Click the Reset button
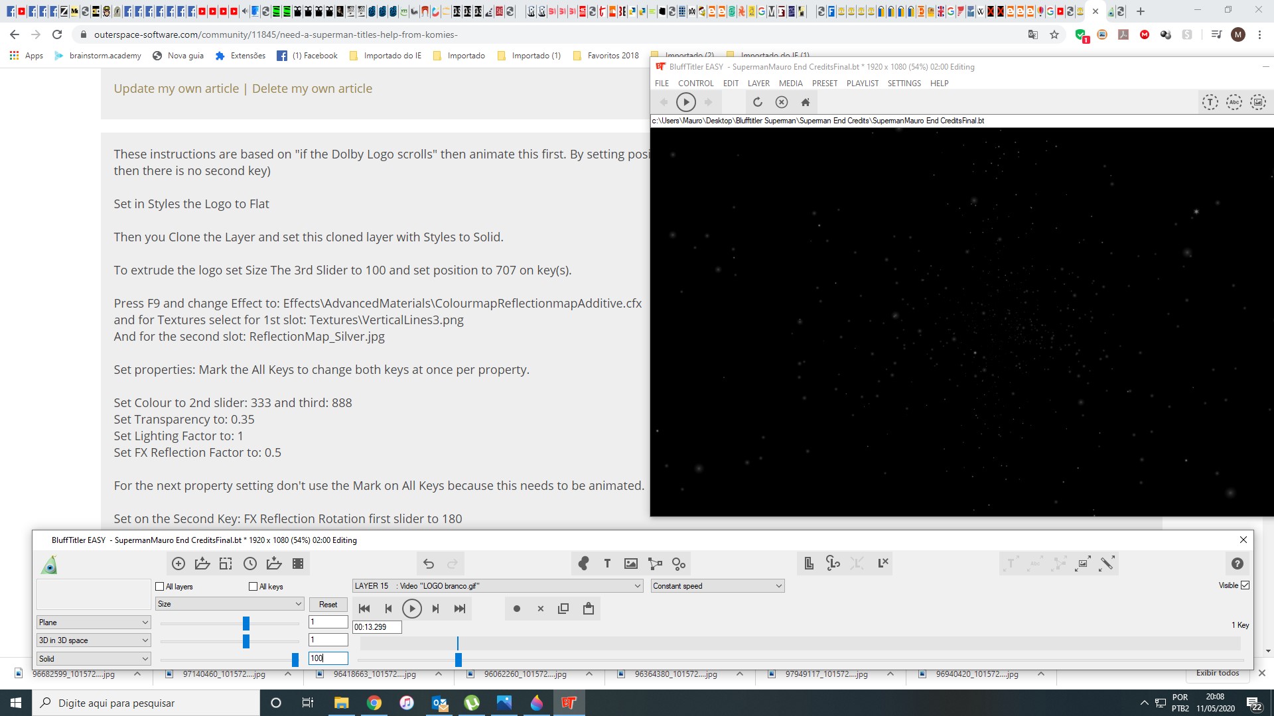Screen dimensions: 1274x716 [328, 605]
